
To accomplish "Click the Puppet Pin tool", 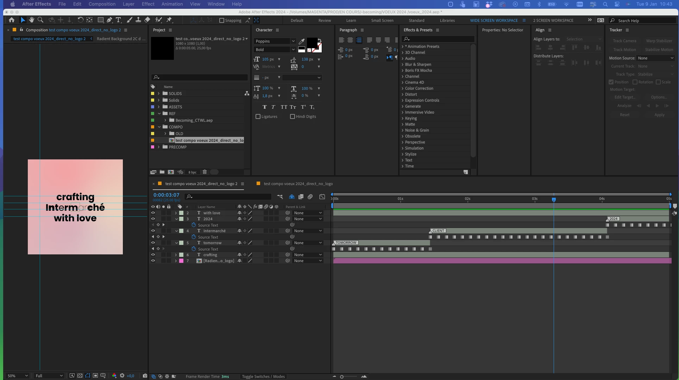I will coord(169,20).
